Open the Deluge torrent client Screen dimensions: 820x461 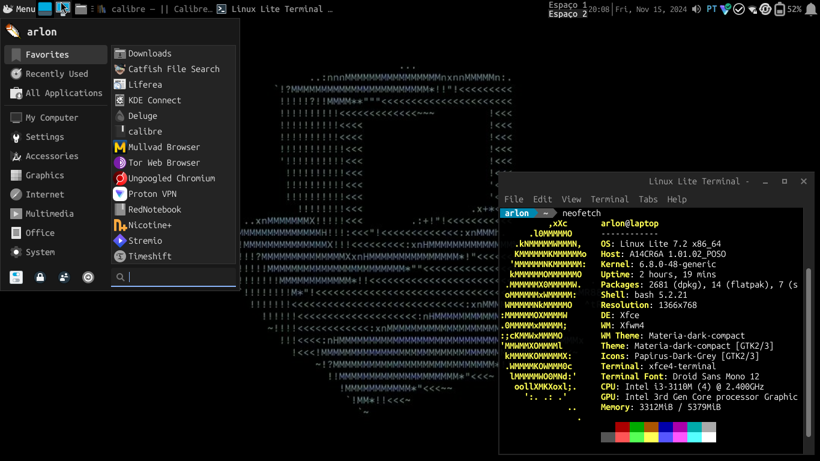coord(173,116)
